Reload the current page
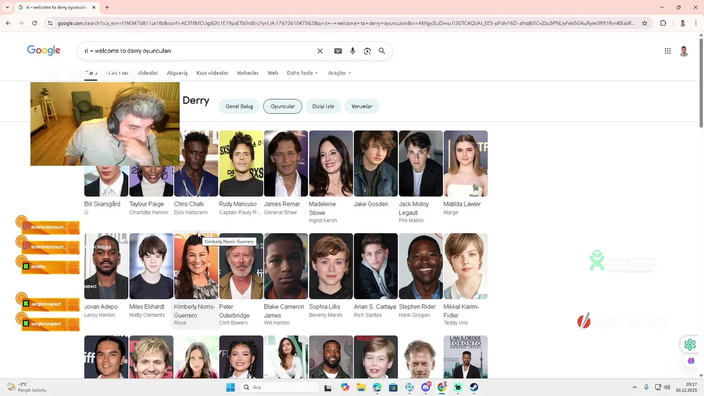704x396 pixels. point(34,23)
